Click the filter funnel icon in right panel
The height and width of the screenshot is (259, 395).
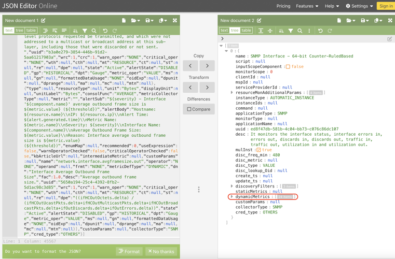(x=291, y=31)
